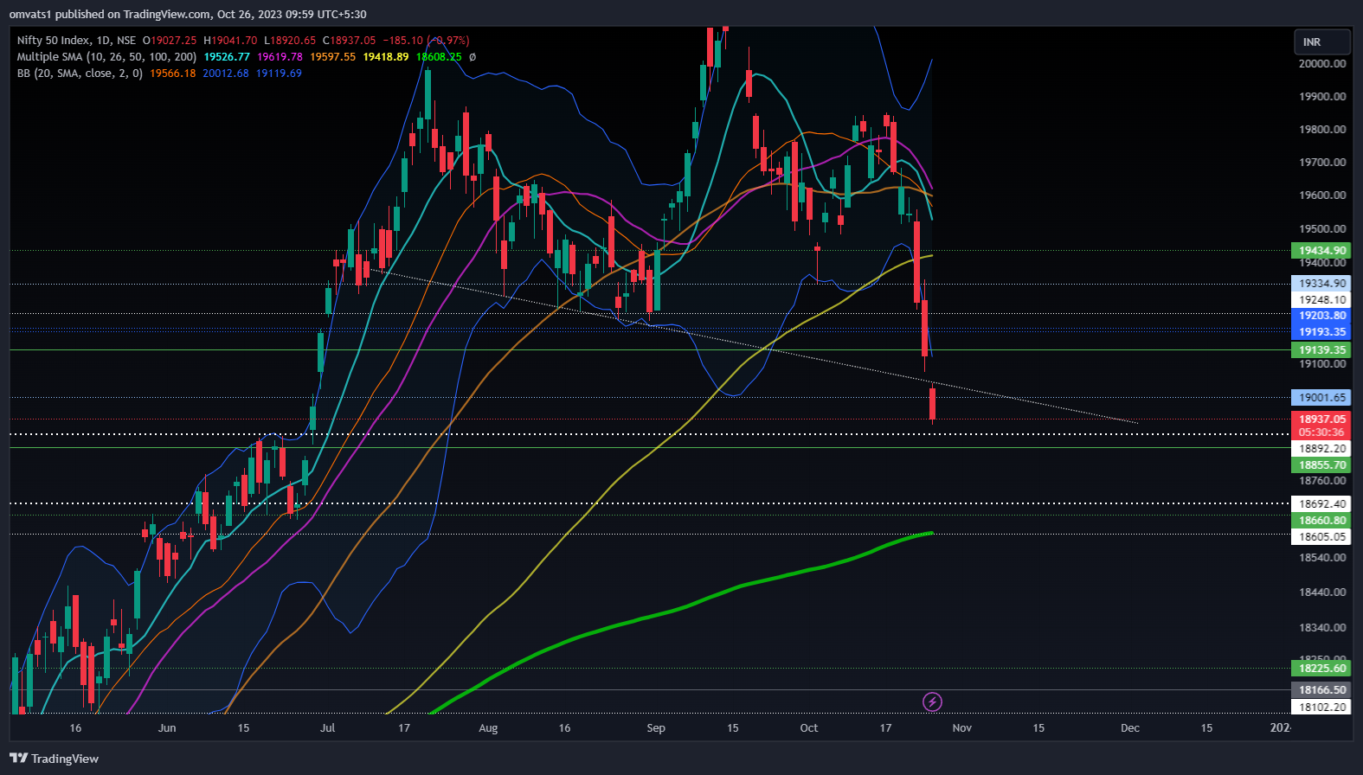
Task: Select the BB indicator legend label
Action: coord(80,74)
